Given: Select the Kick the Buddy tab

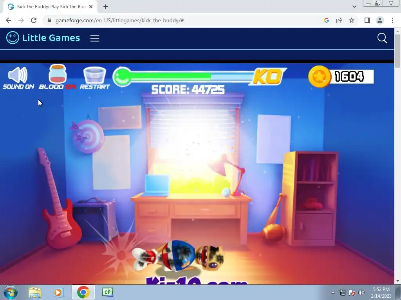Looking at the screenshot, I should point(50,7).
